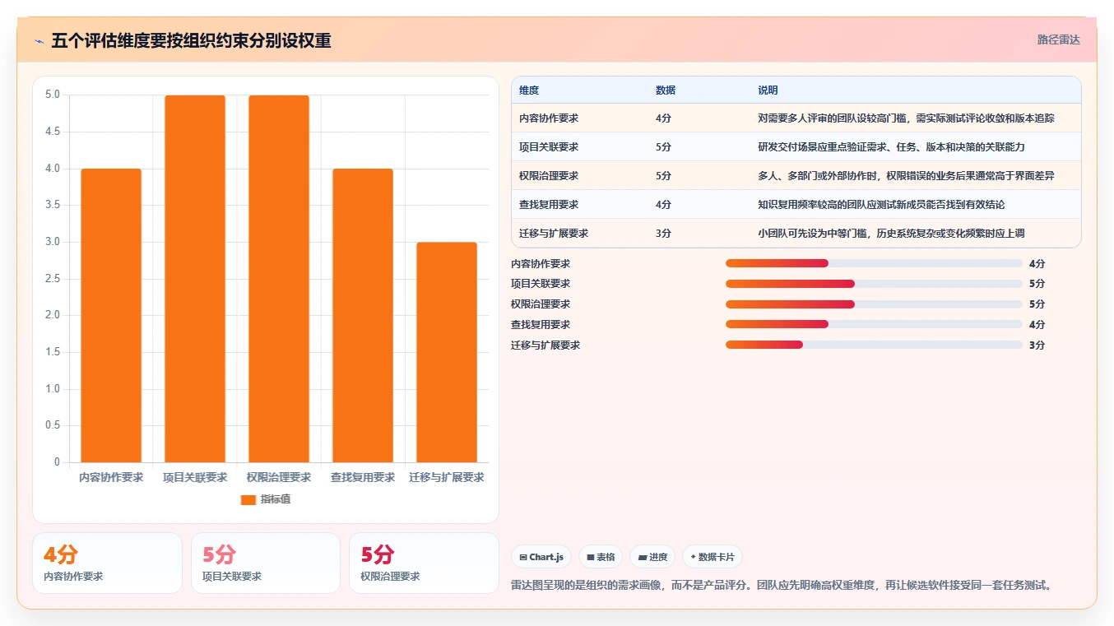Click the 查找复用要求 bar in the chart
Image resolution: width=1114 pixels, height=626 pixels.
coord(363,315)
